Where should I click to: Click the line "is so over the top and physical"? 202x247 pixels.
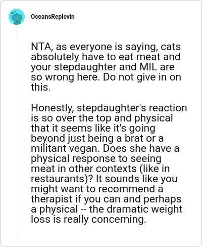coord(102,118)
